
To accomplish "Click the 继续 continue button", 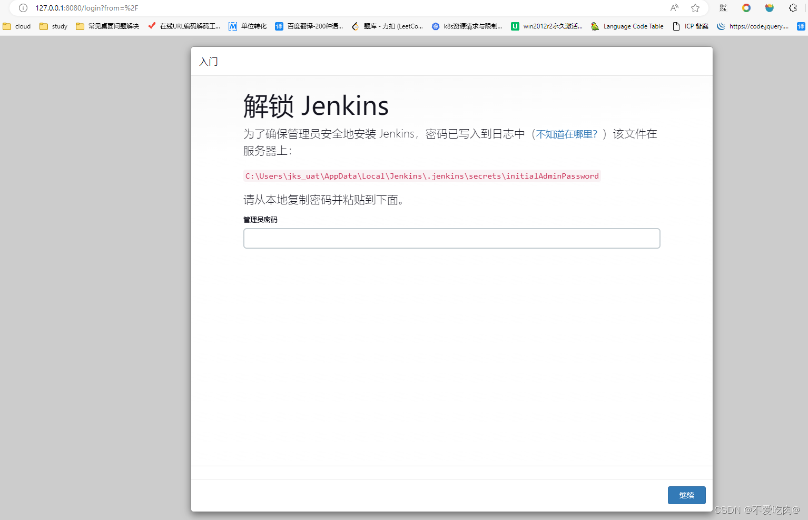I will [686, 495].
